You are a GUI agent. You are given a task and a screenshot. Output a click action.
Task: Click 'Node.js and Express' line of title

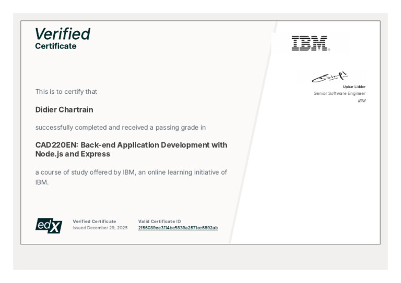click(73, 154)
